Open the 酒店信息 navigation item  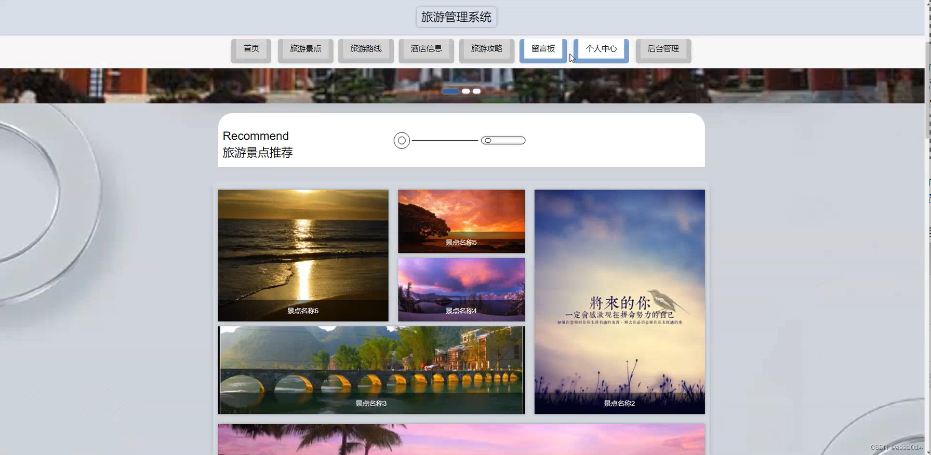point(426,50)
